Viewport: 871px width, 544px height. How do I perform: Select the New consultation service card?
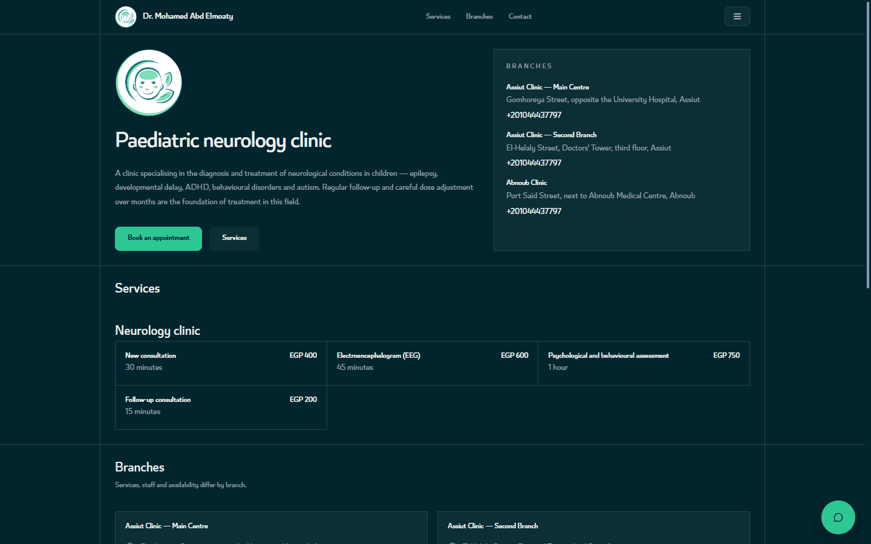221,363
